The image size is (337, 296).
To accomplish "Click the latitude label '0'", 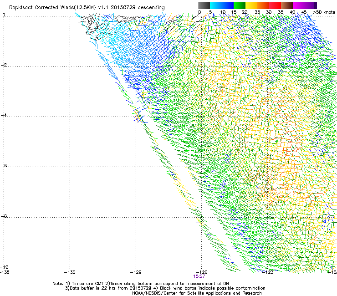I will point(4,15).
